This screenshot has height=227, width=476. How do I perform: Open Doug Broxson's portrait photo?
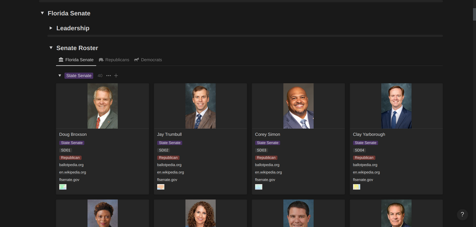[x=103, y=106]
